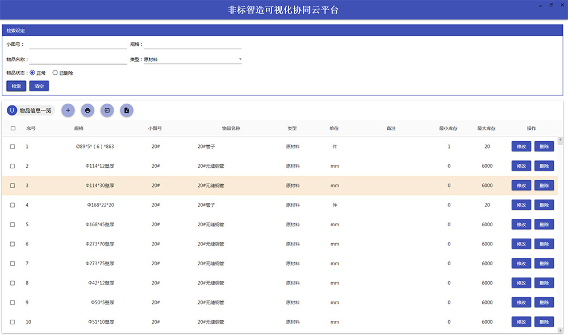Click the 物品名称 input field
The width and height of the screenshot is (568, 335).
[x=78, y=58]
